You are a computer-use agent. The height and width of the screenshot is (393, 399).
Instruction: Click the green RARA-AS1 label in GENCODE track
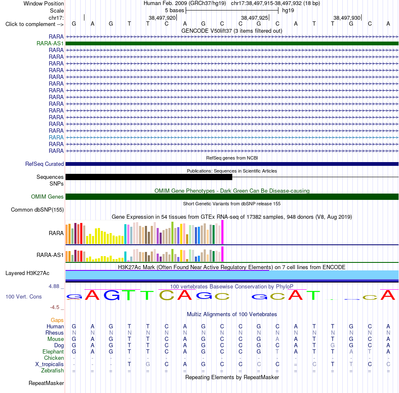50,44
